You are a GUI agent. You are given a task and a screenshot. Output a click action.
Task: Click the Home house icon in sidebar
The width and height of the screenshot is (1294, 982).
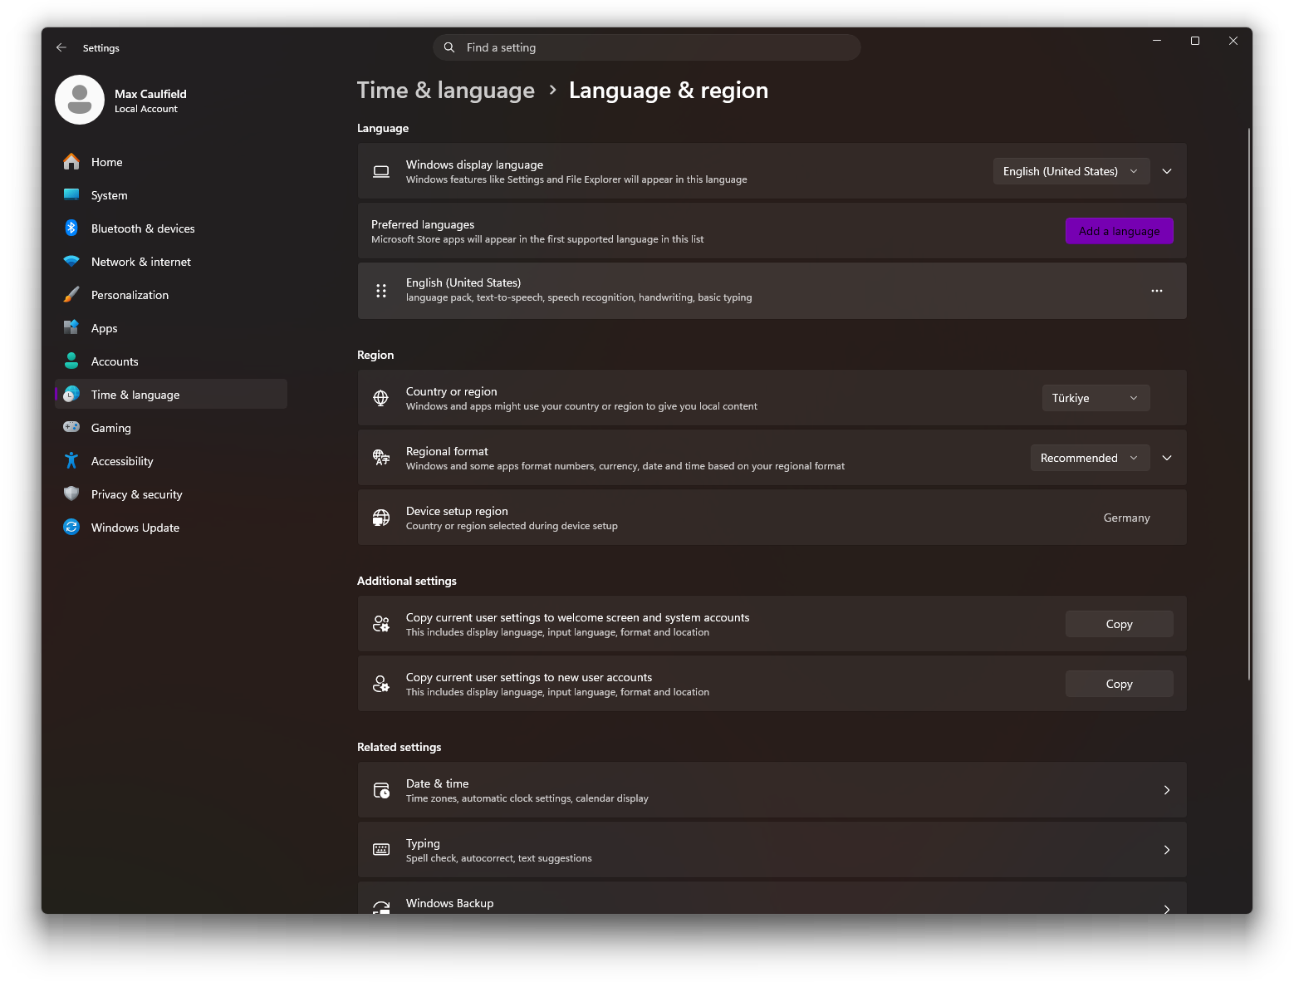(71, 161)
